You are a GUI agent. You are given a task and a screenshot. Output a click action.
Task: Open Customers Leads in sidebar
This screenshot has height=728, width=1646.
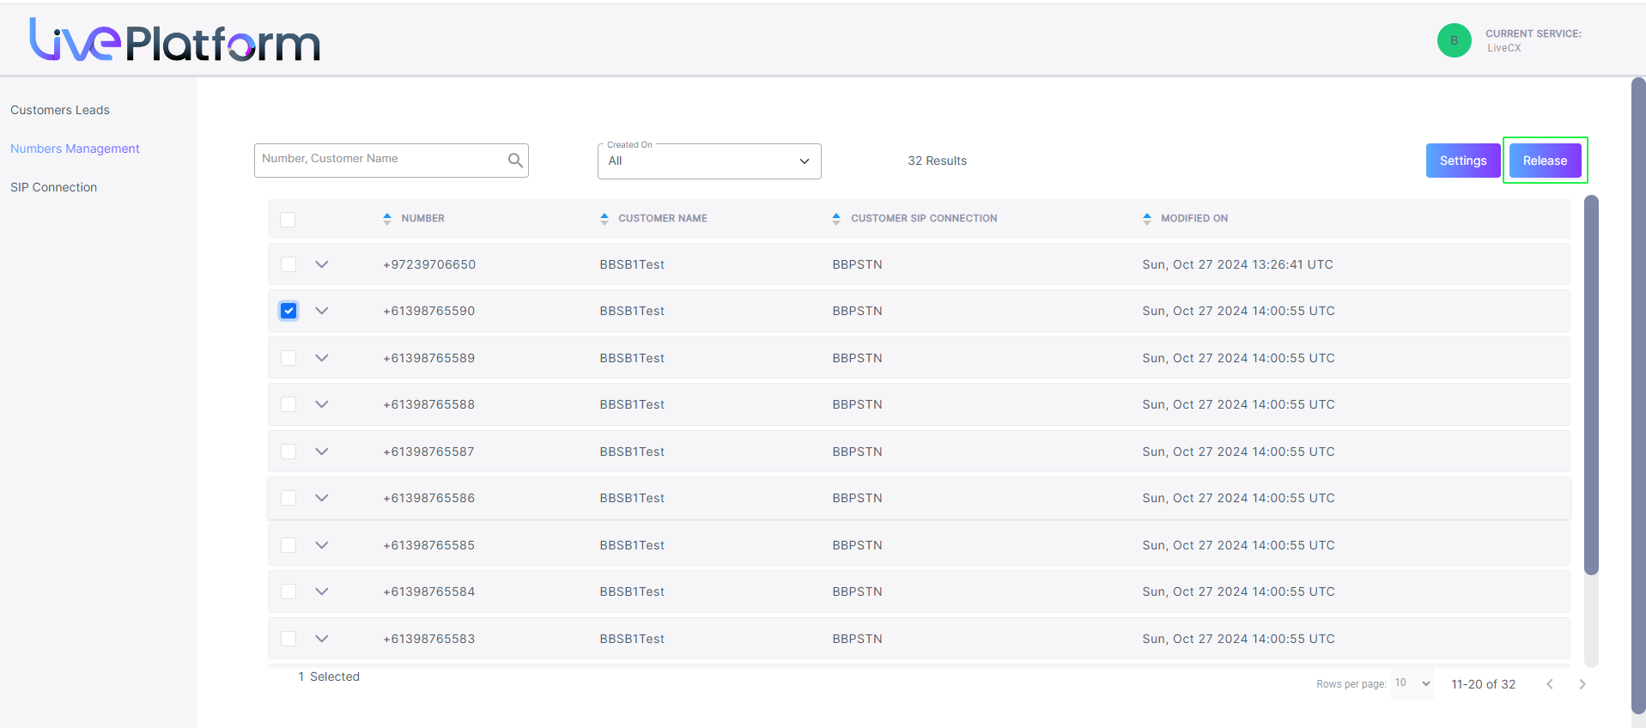[x=60, y=110]
